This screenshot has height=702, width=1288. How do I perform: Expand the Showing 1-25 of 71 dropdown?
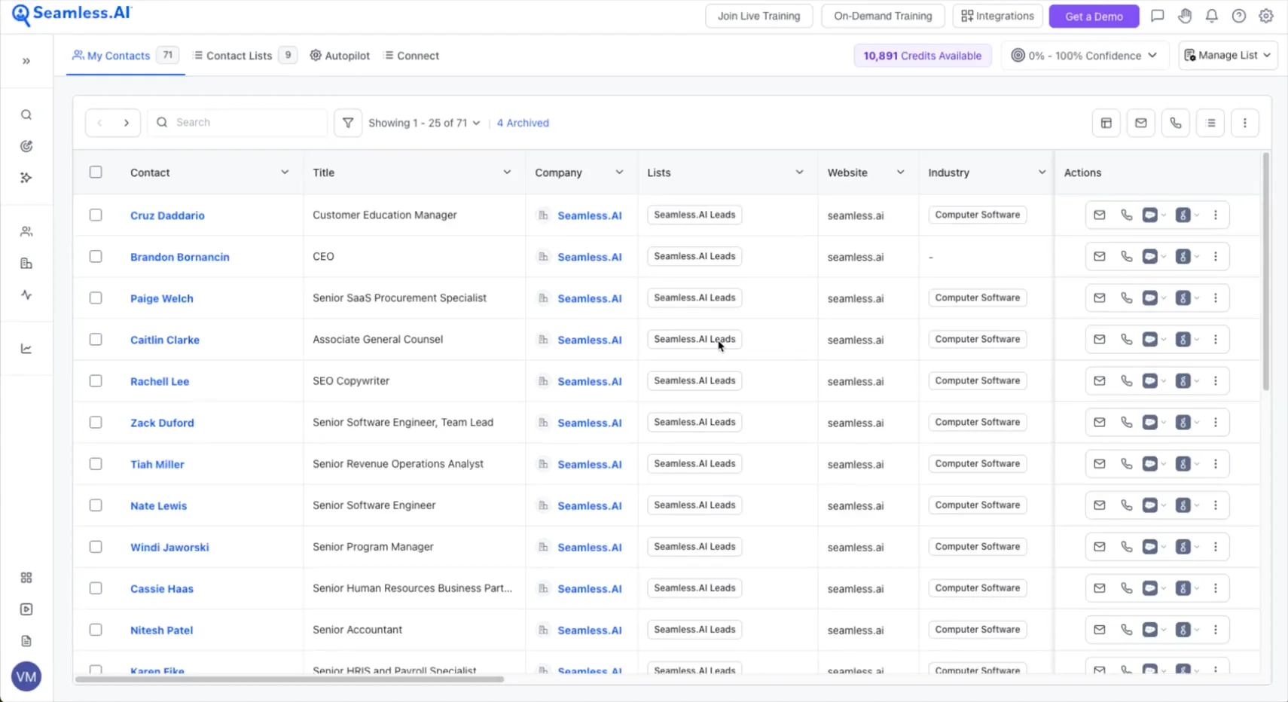click(x=424, y=122)
